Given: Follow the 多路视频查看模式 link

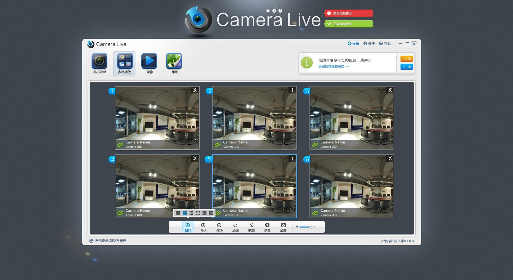Looking at the screenshot, I should point(334,66).
